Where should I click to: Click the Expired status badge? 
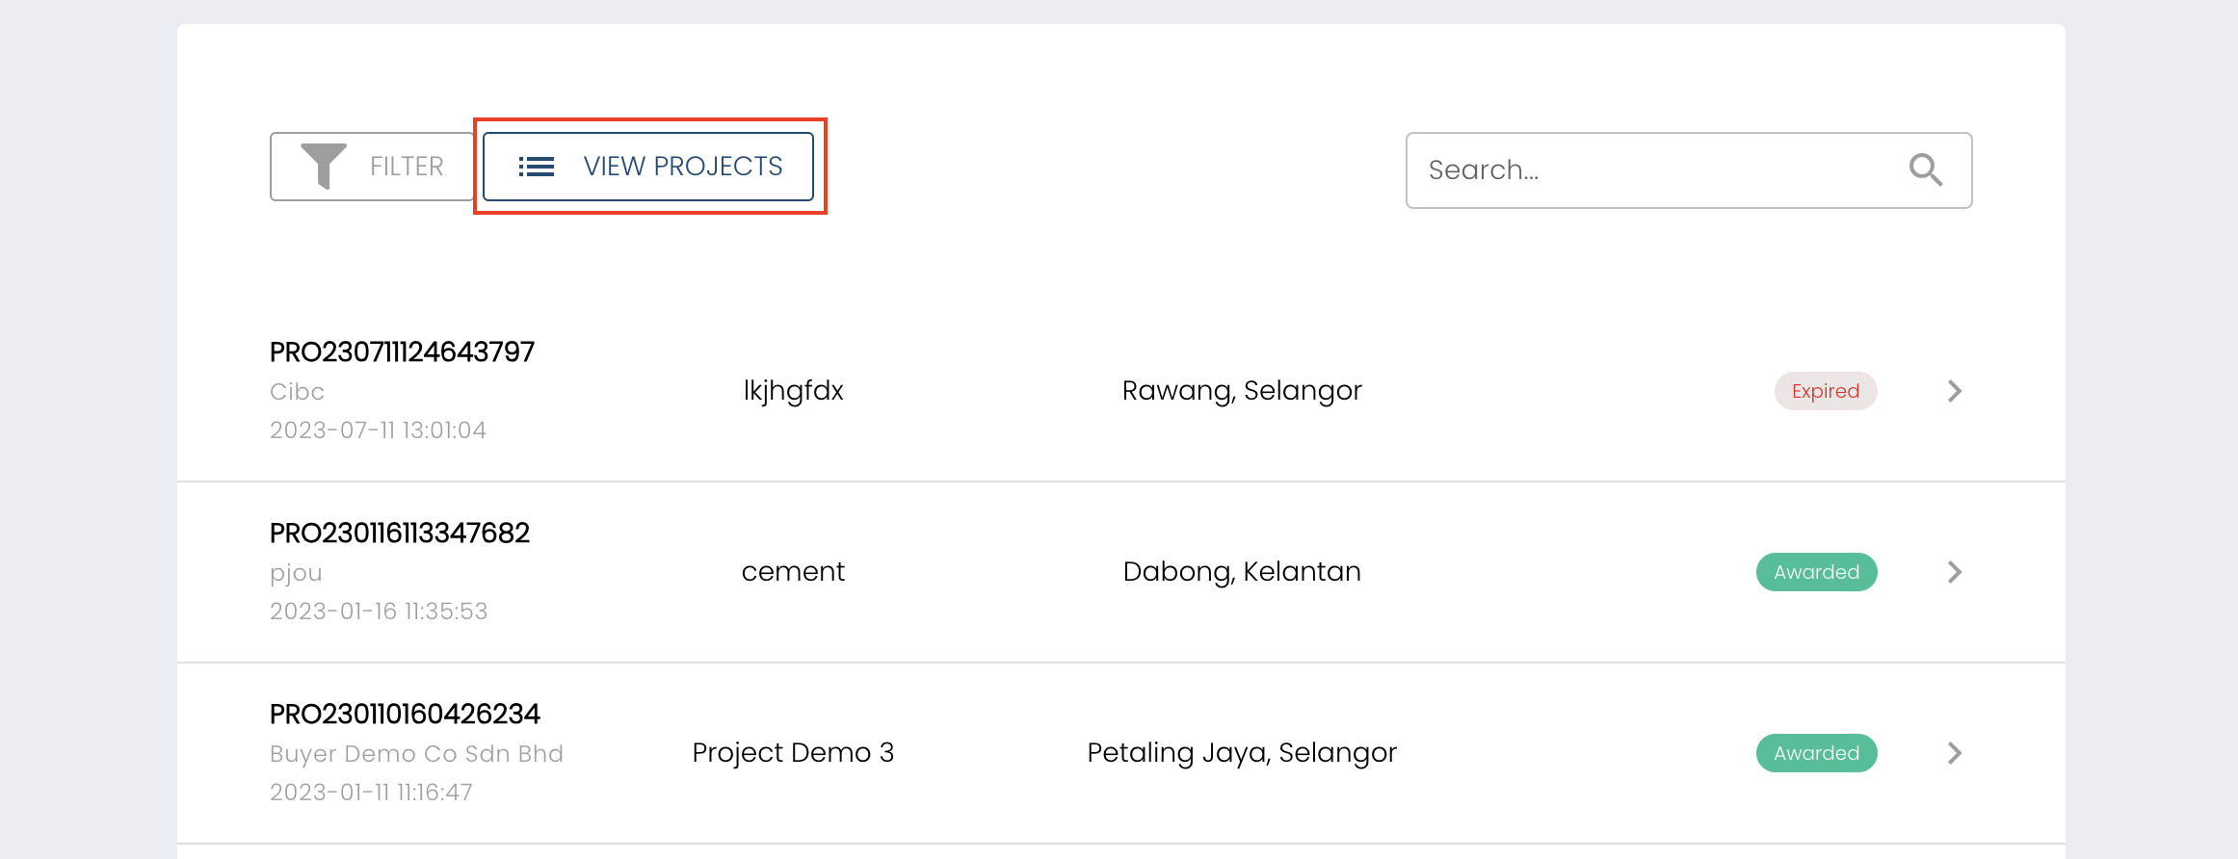[1825, 391]
